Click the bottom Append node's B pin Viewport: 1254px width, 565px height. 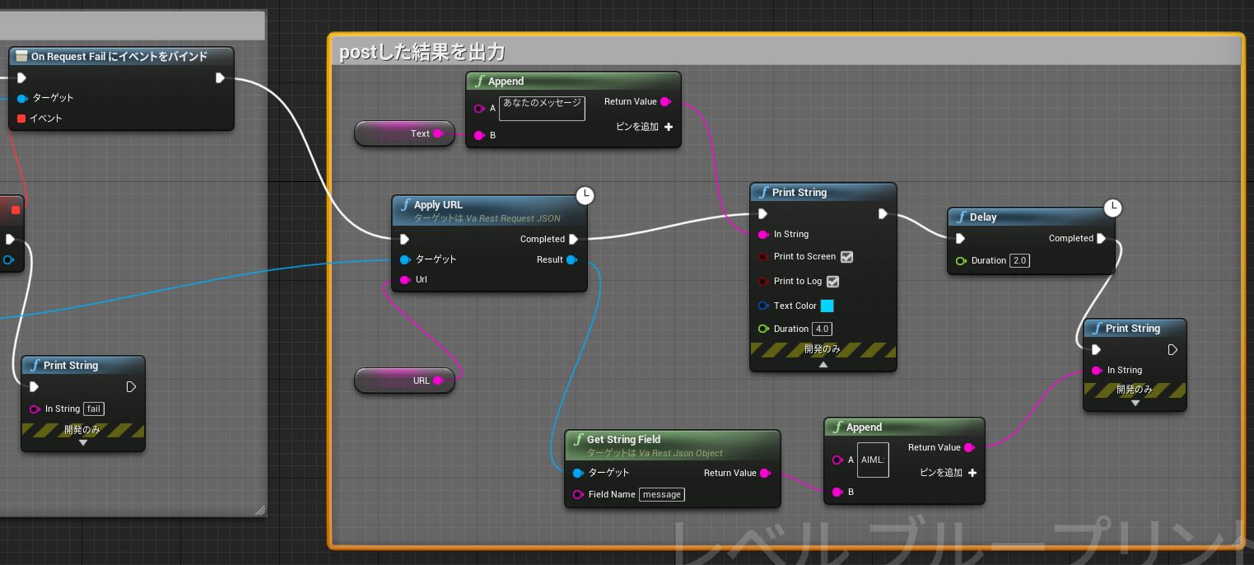(x=837, y=493)
